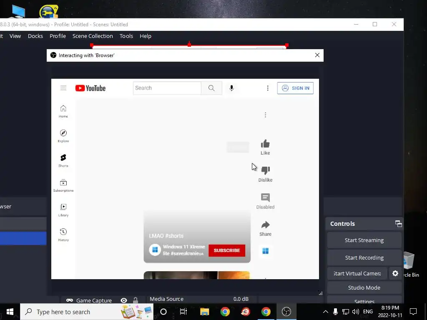
Task: Click the Media Source mixer label
Action: 166,299
